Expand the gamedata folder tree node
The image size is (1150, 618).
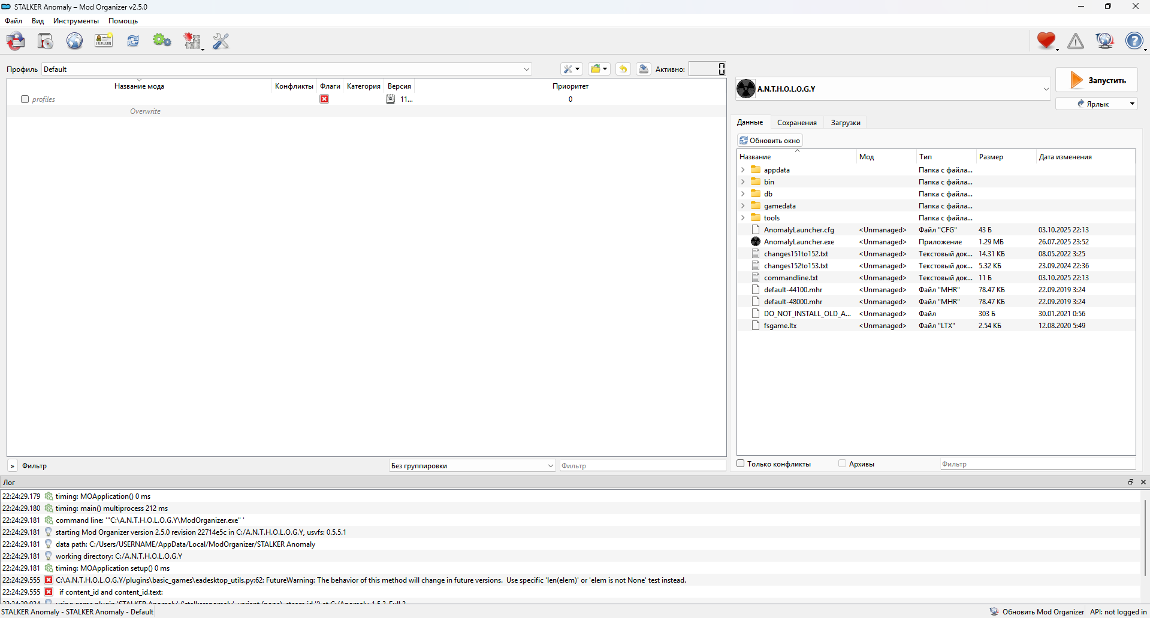743,206
